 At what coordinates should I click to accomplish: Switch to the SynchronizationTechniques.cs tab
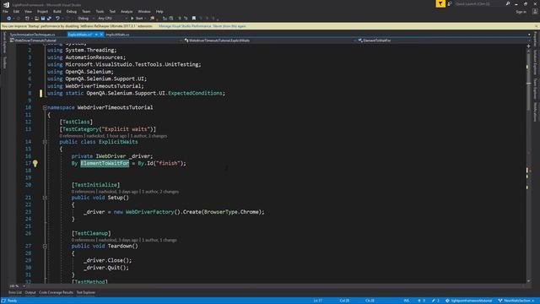(x=32, y=35)
